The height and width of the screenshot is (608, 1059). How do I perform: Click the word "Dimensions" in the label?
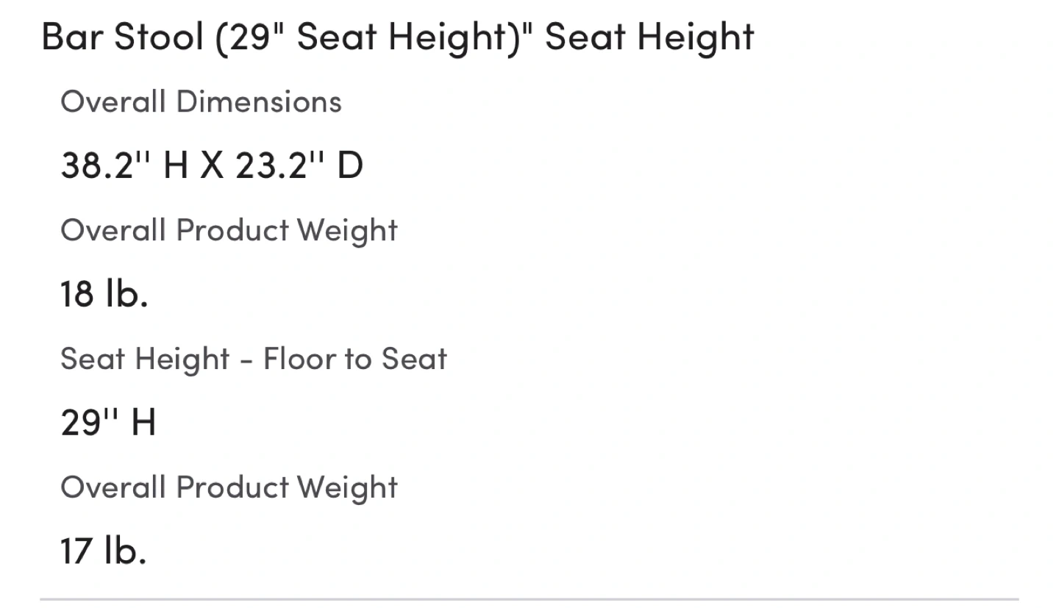(x=259, y=101)
